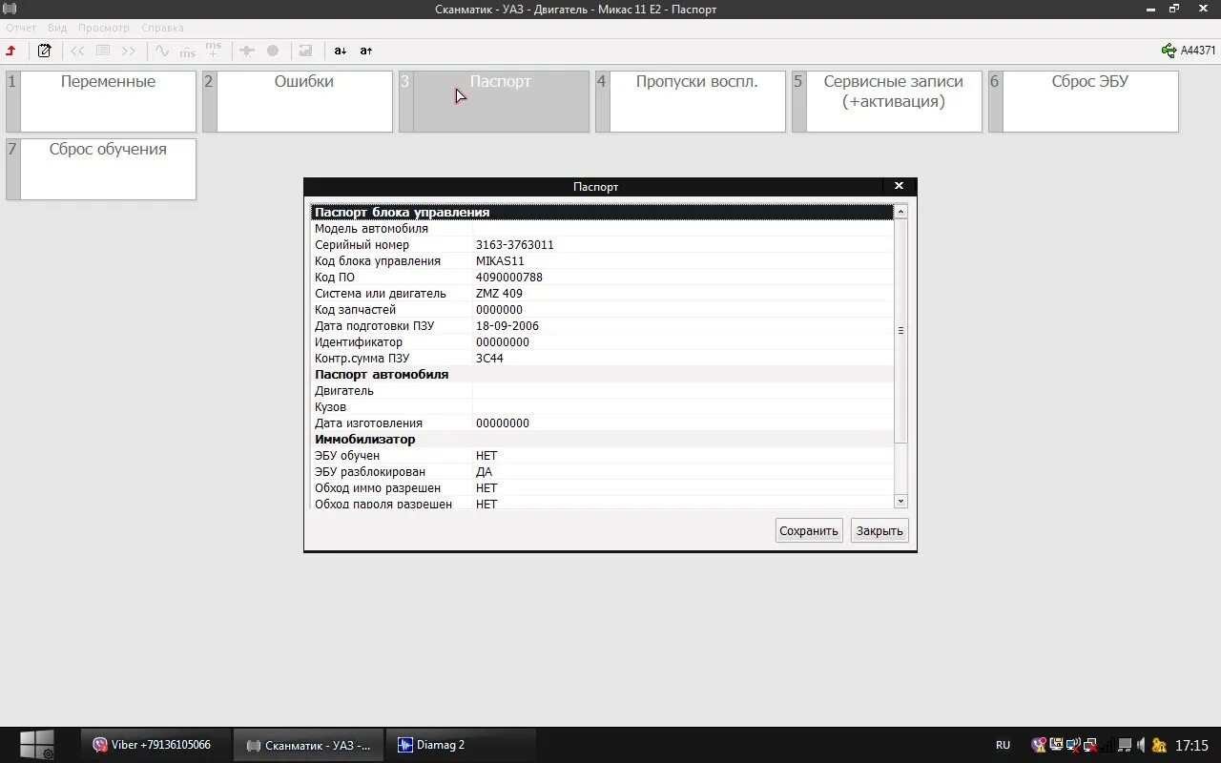Decrease font size with a↓ icon
This screenshot has height=763, width=1221.
(x=340, y=51)
